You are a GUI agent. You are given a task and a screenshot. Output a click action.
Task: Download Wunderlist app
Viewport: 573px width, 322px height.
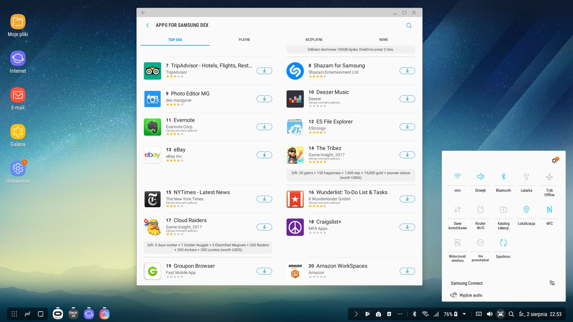407,199
